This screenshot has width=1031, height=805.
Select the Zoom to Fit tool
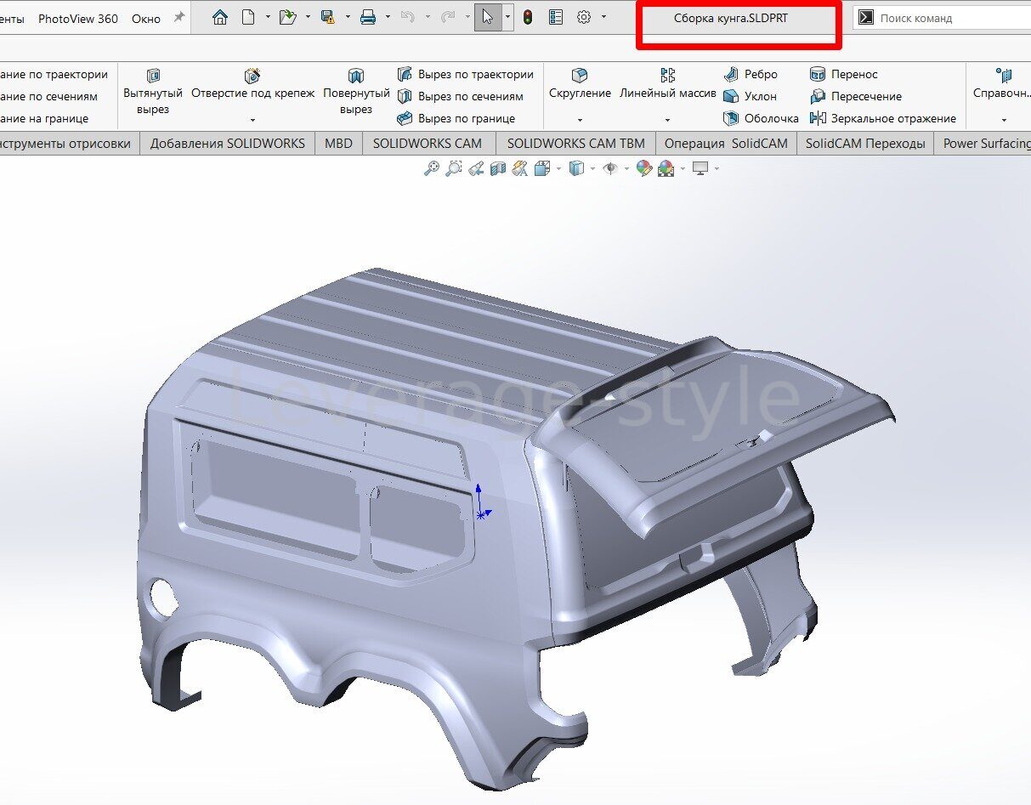pos(432,169)
